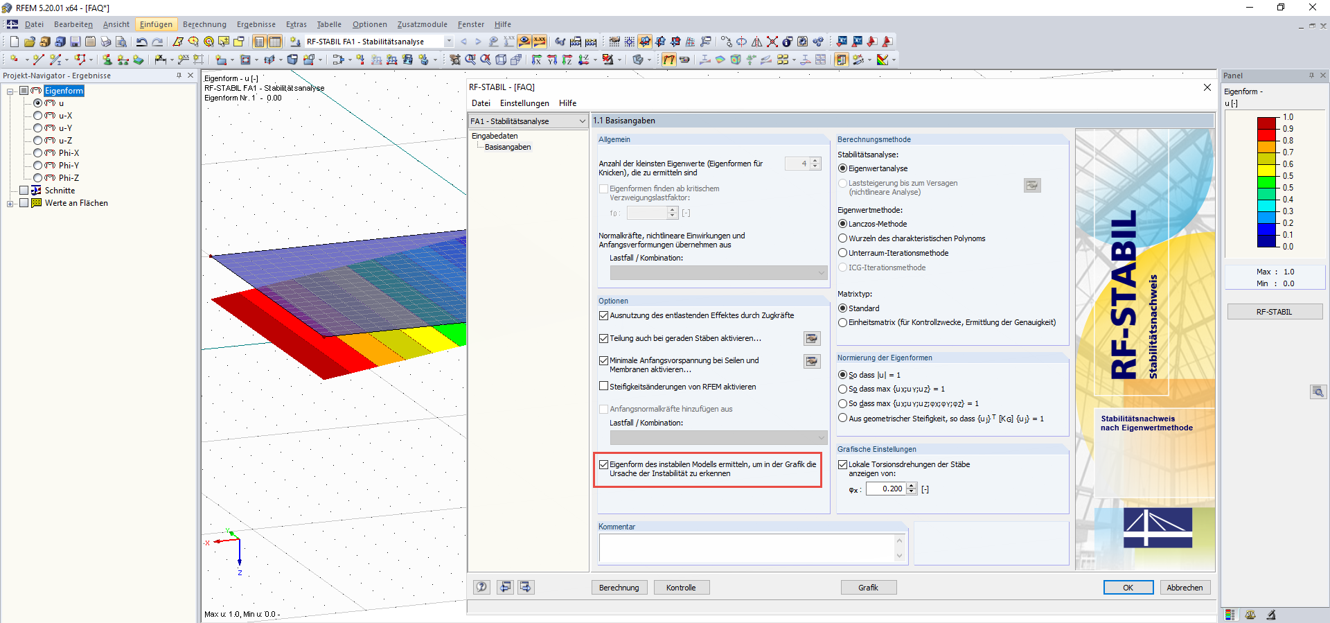Toggle Eigenform des instabilen Modells ermitteln checkbox

[x=603, y=464]
